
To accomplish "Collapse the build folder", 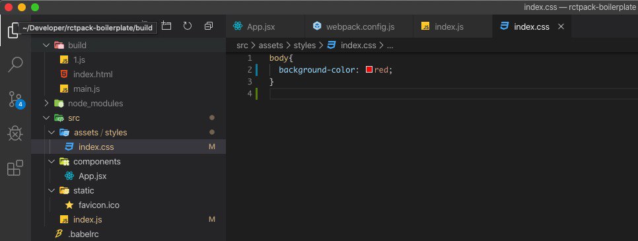I will tap(46, 45).
